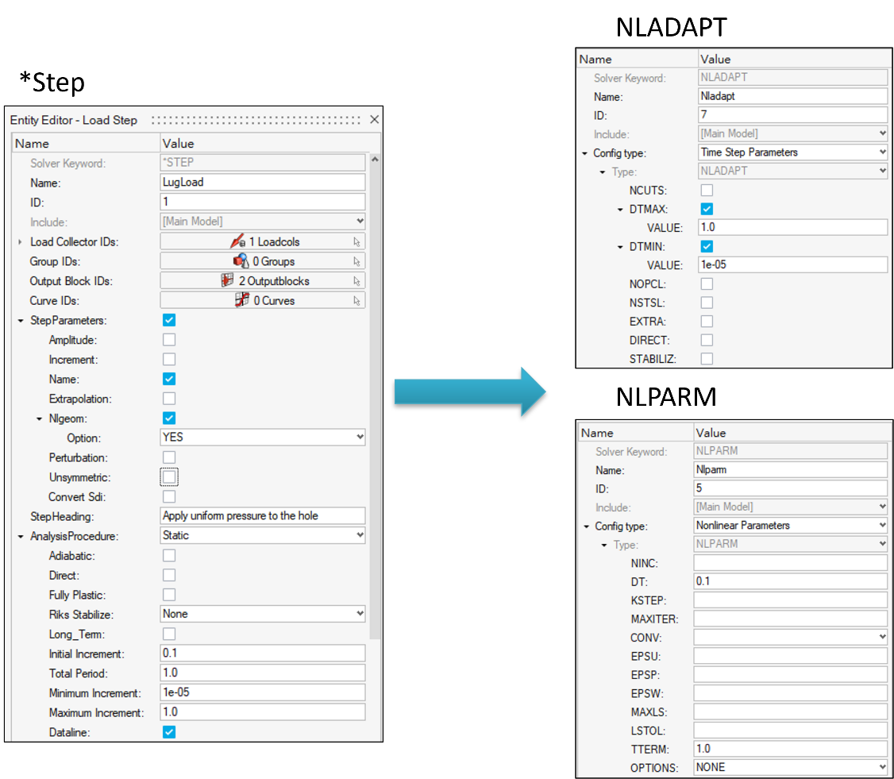Close the Entity Editor Load Step panel
This screenshot has width=894, height=779.
[375, 120]
